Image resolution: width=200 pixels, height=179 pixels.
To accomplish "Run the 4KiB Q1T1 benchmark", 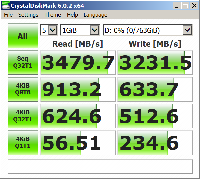I will click(23, 143).
